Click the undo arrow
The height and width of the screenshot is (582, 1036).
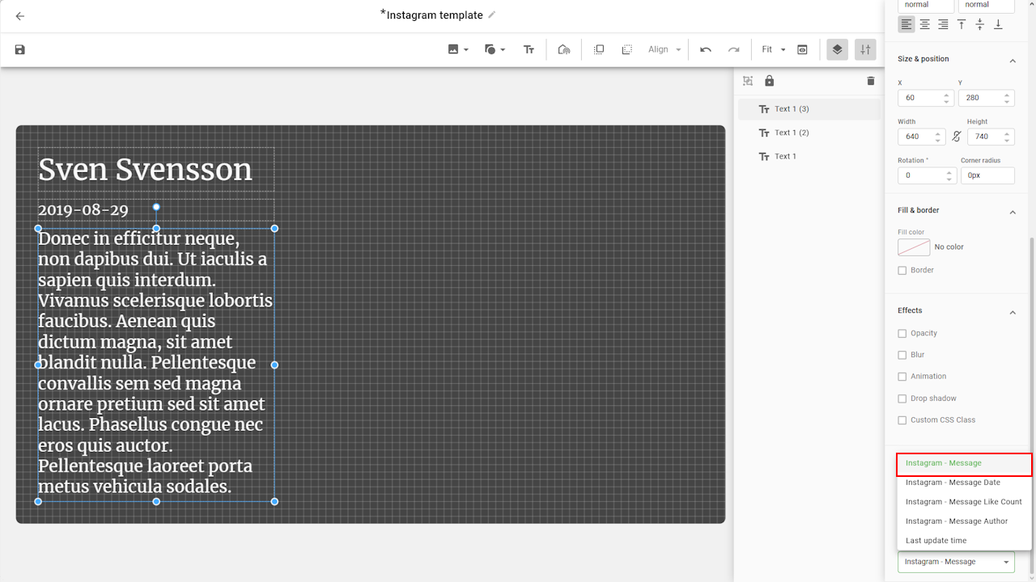coord(706,50)
